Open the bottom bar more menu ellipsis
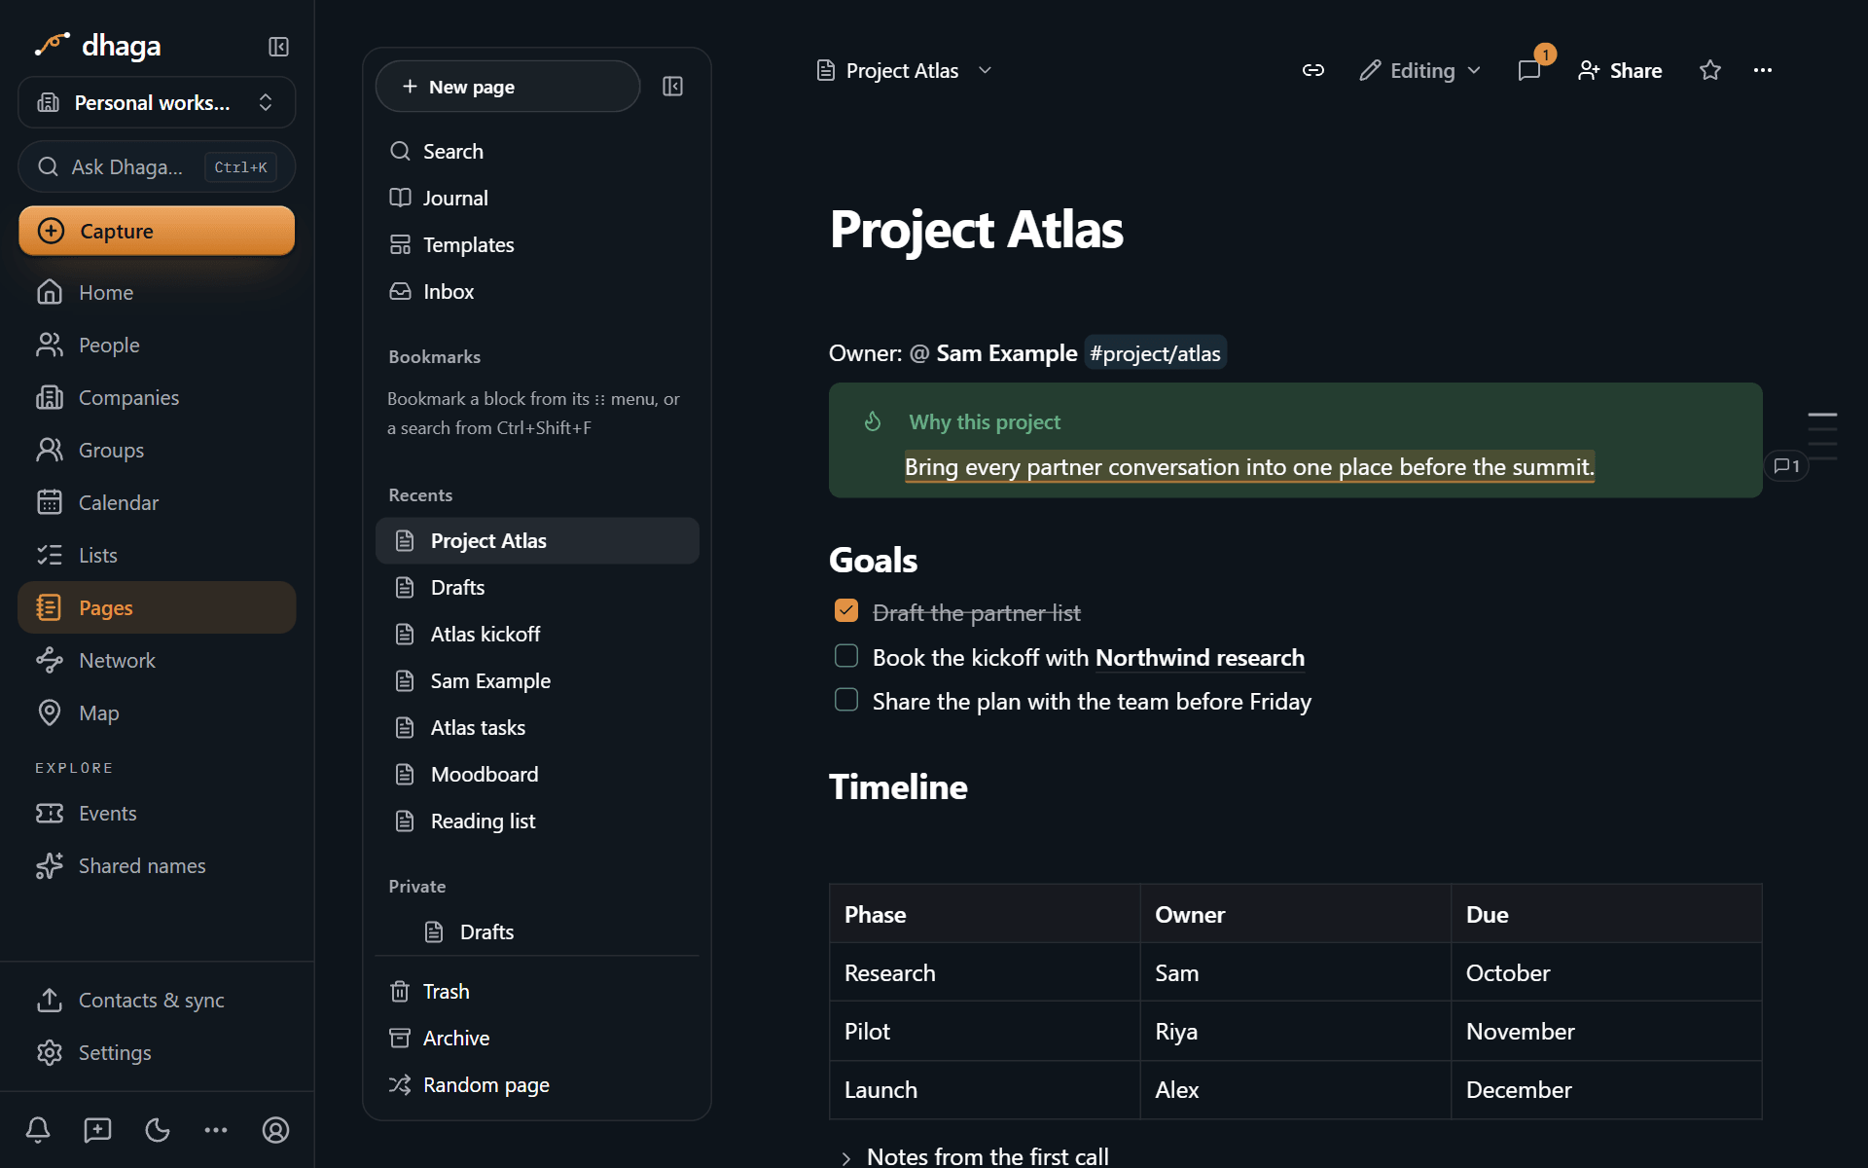The width and height of the screenshot is (1868, 1168). (x=216, y=1130)
